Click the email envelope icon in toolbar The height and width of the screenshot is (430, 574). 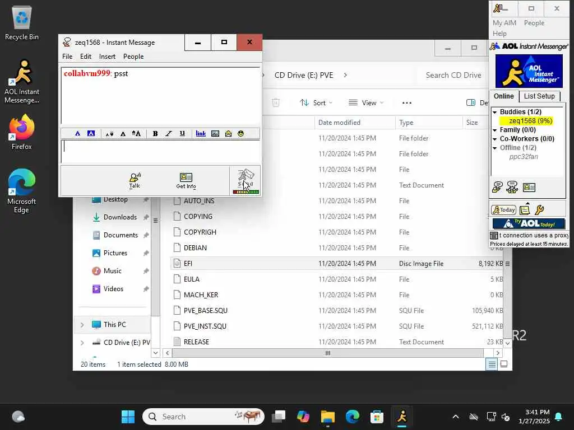coord(229,133)
